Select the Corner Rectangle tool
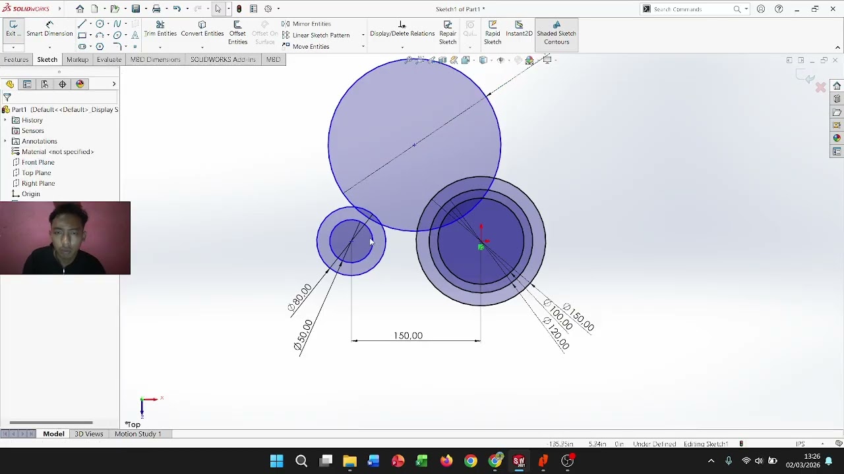Viewport: 844px width, 474px height. (x=82, y=36)
